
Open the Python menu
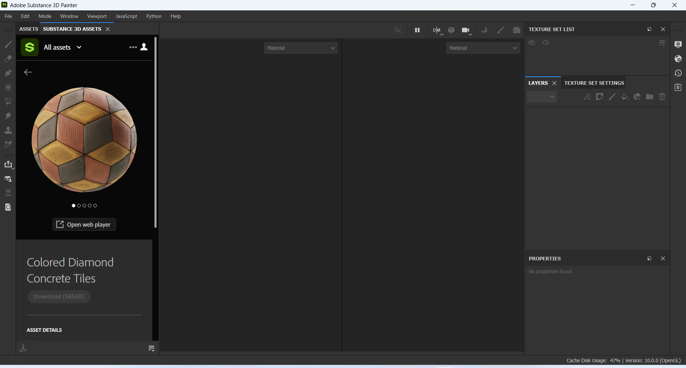click(x=154, y=16)
